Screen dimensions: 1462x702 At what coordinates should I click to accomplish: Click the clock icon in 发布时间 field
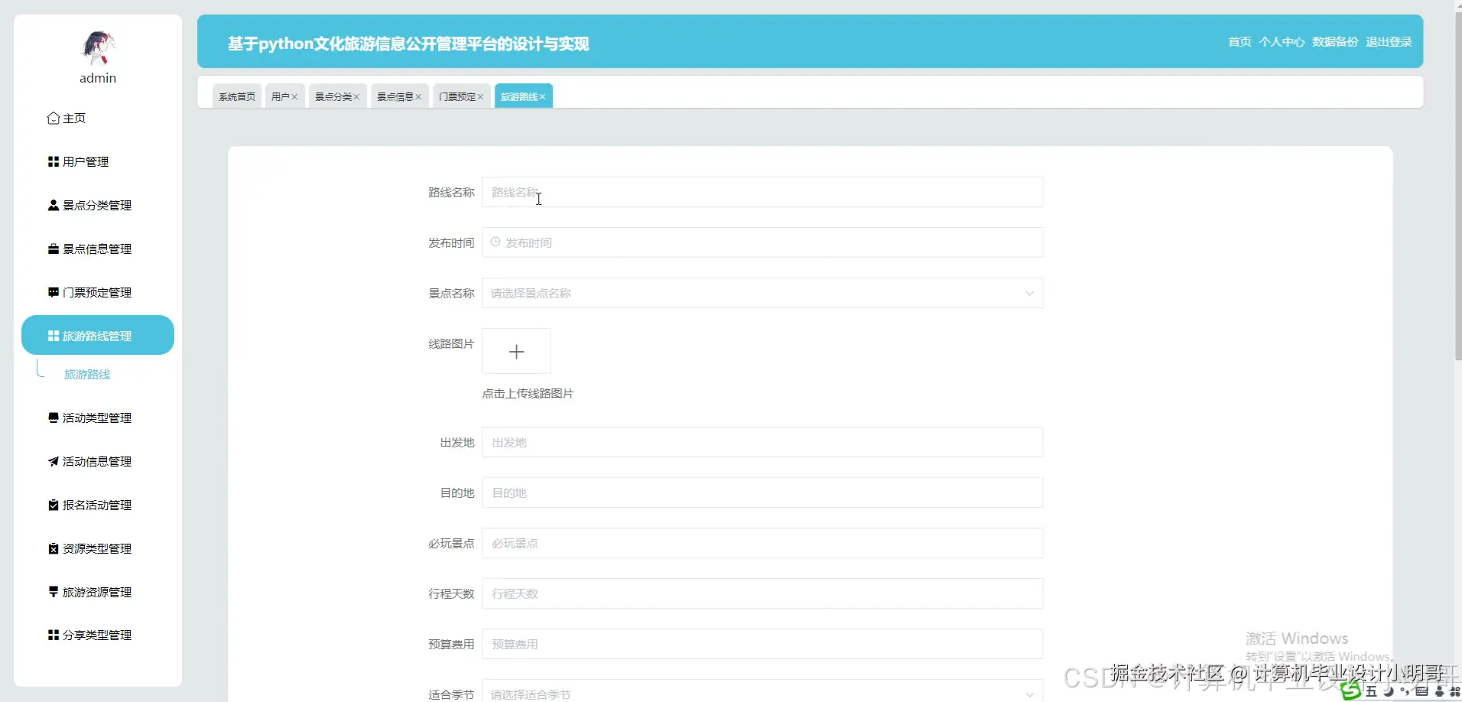click(495, 242)
